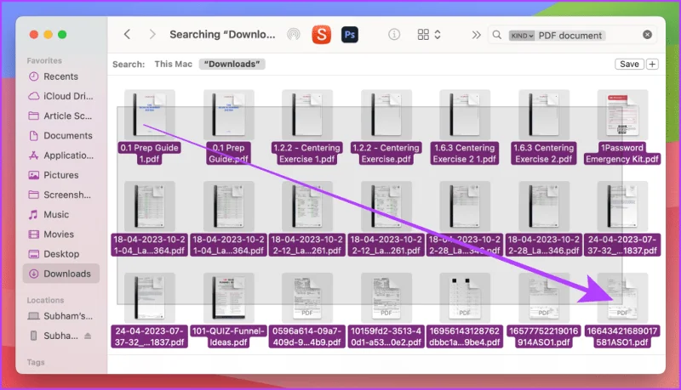The height and width of the screenshot is (390, 681).
Task: Close the Finder window red button
Action: [34, 35]
